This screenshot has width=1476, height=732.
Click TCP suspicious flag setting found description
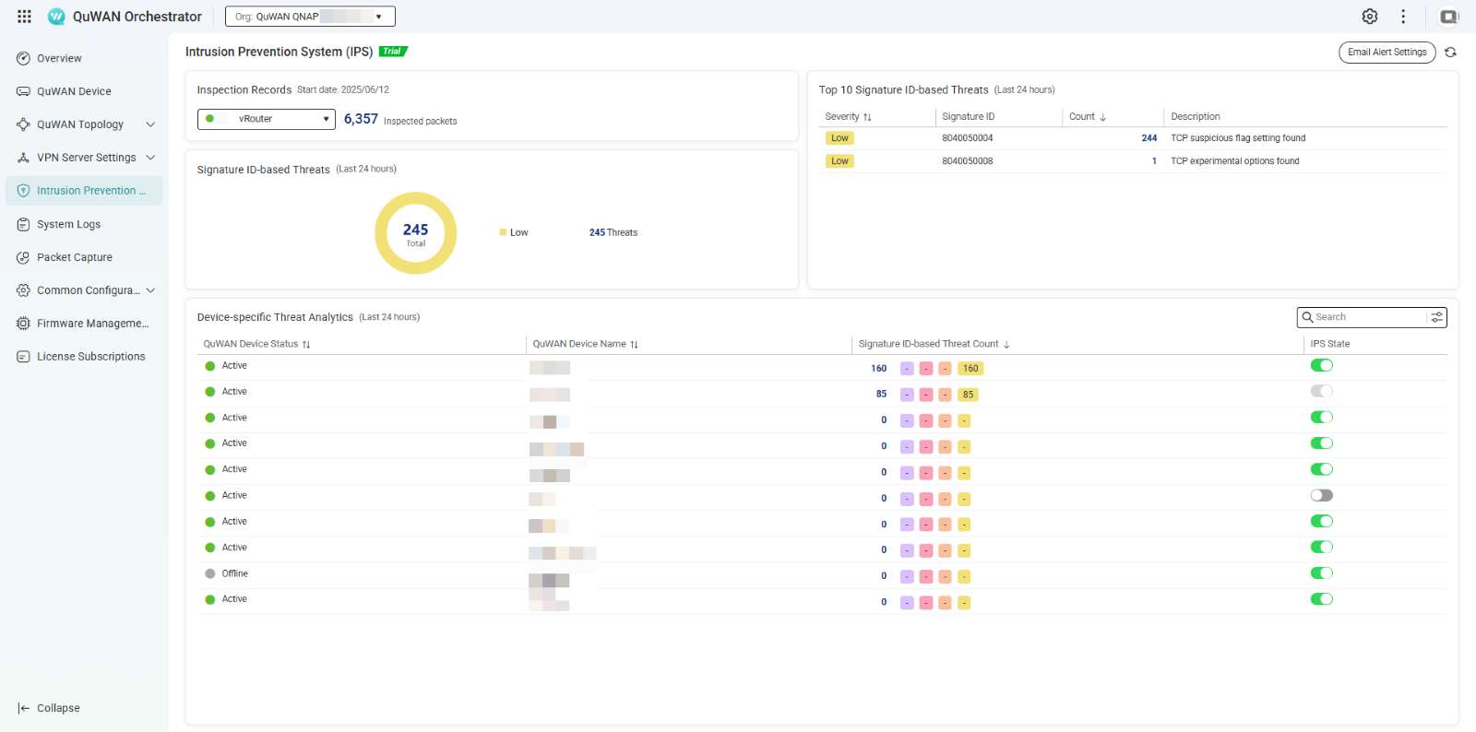[1238, 138]
